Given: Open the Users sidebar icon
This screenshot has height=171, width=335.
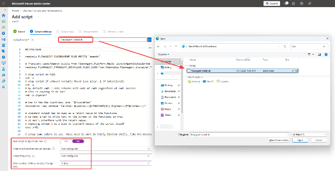Looking at the screenshot, I should [4, 69].
